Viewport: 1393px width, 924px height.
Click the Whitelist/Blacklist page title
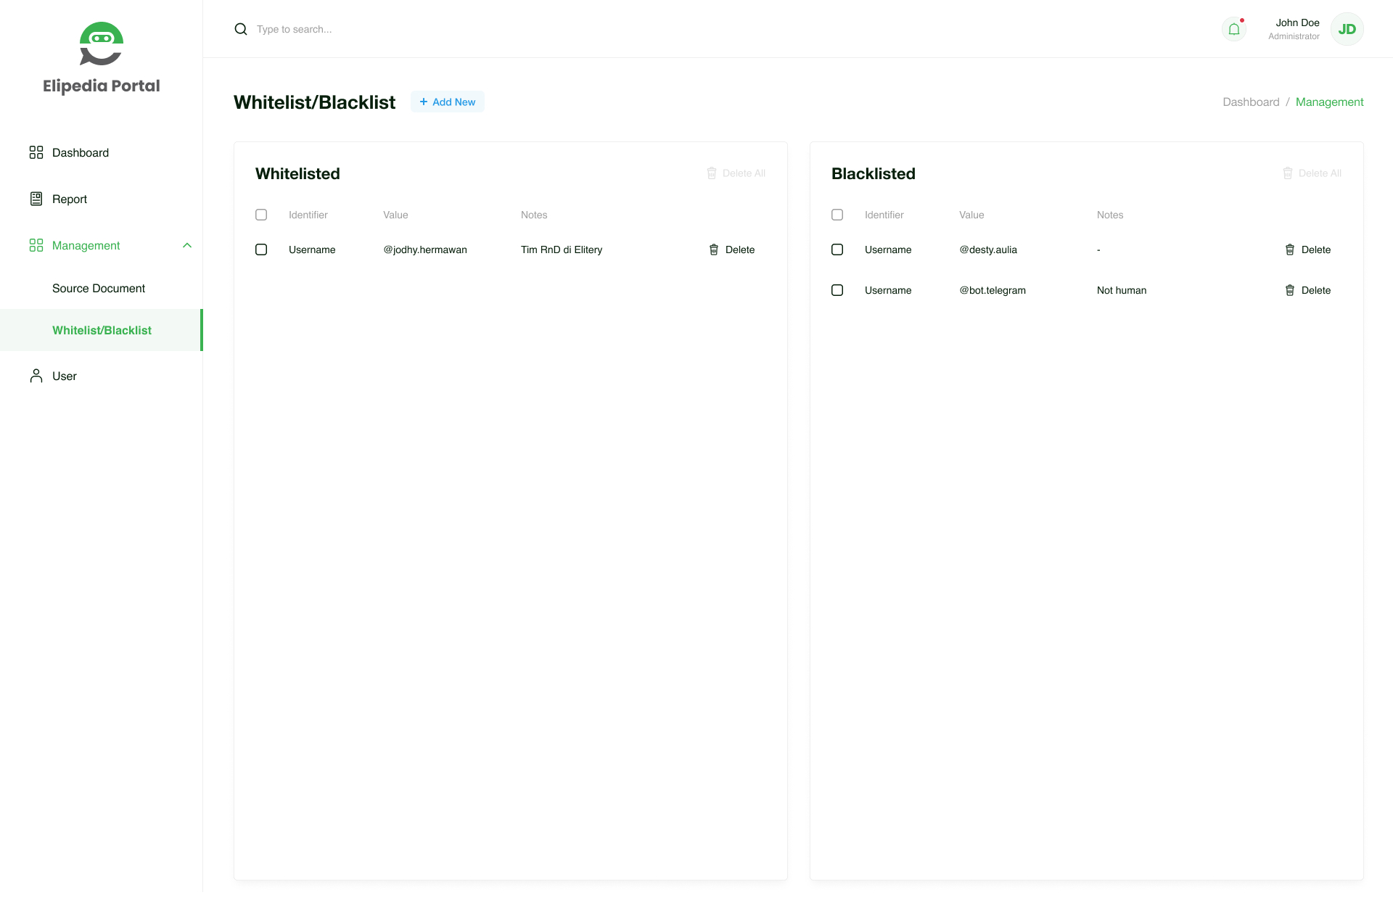(314, 102)
